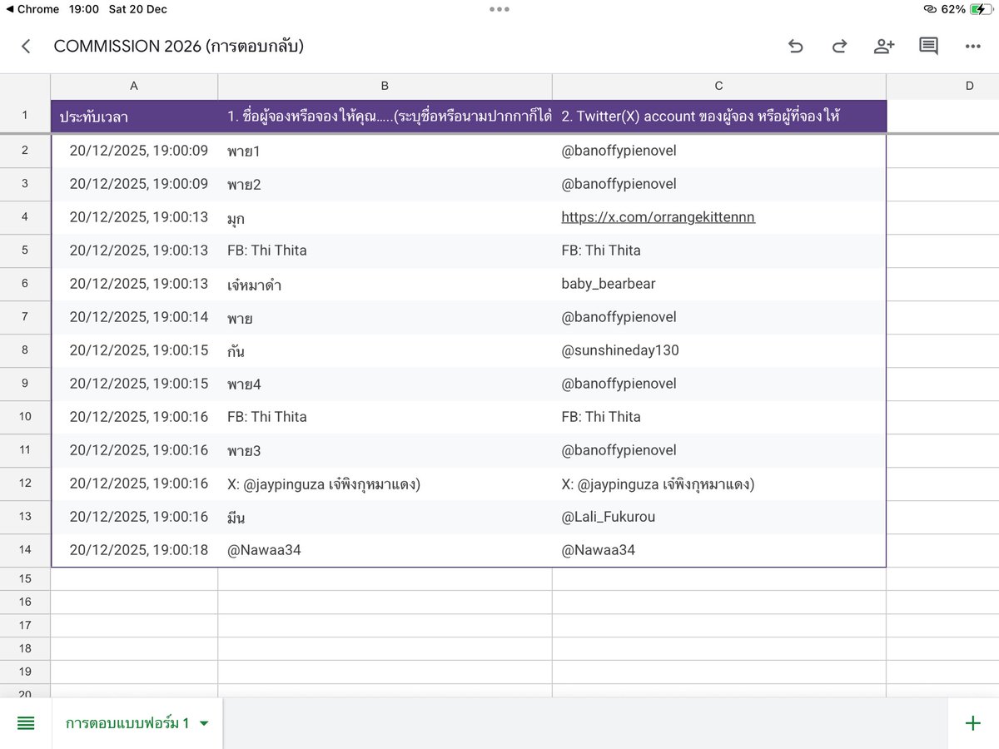Select timestamp 19:00:14 in row 7

pos(134,317)
